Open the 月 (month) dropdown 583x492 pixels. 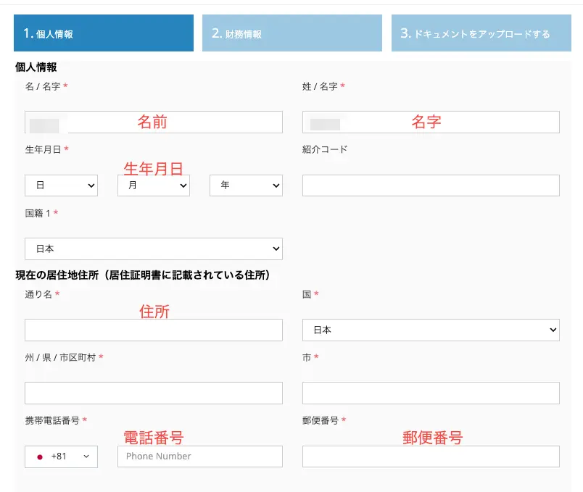click(153, 185)
